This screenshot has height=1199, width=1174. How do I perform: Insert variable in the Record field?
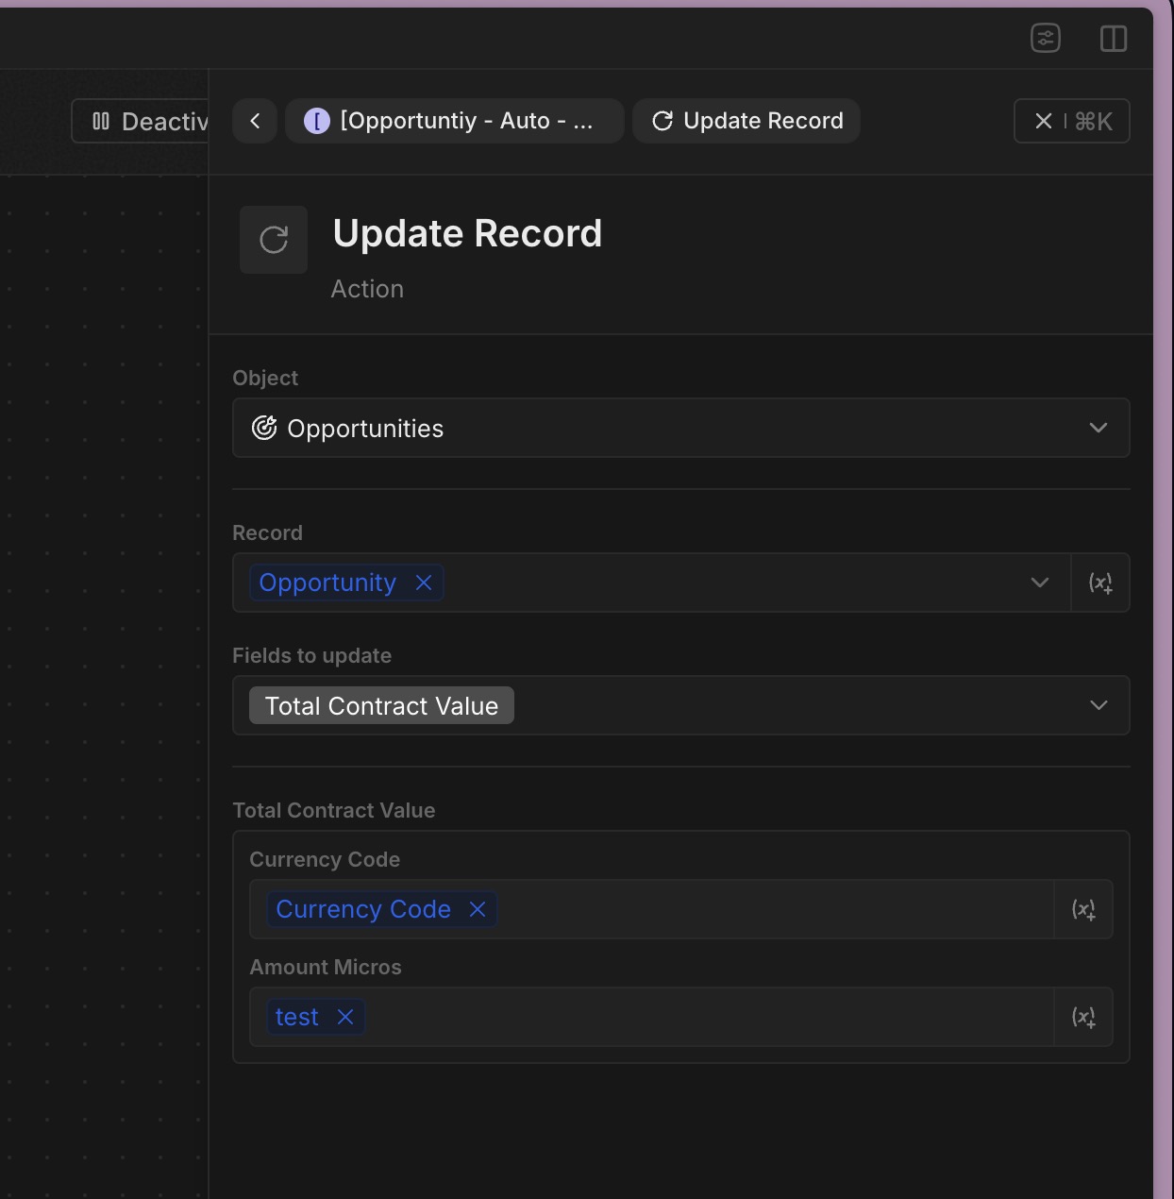[1100, 583]
